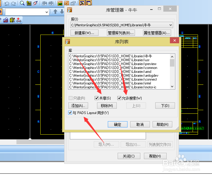The image size is (212, 177).
Task: Disable 与 PADS Layout 同步(Y) checkbox
Action: click(70, 113)
